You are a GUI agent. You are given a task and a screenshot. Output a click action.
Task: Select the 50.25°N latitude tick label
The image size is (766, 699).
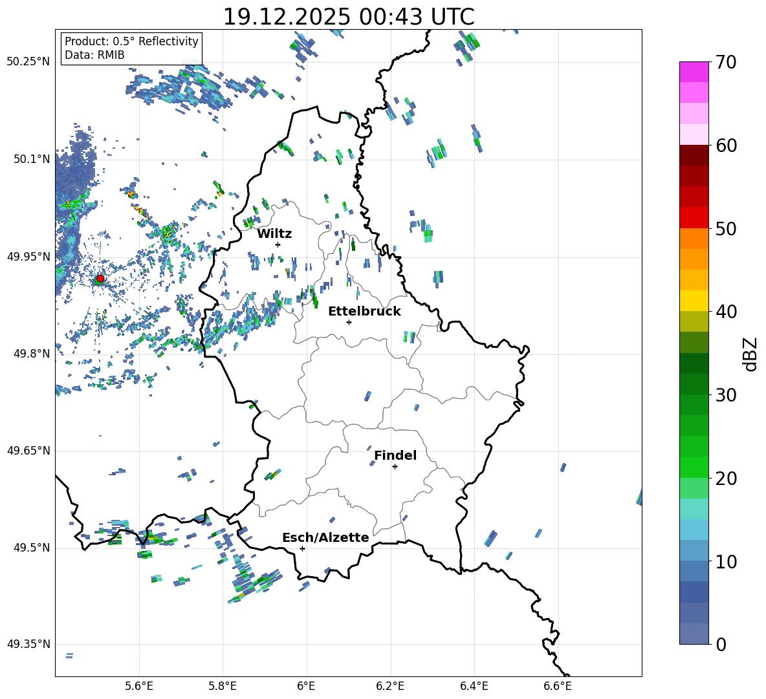[28, 62]
